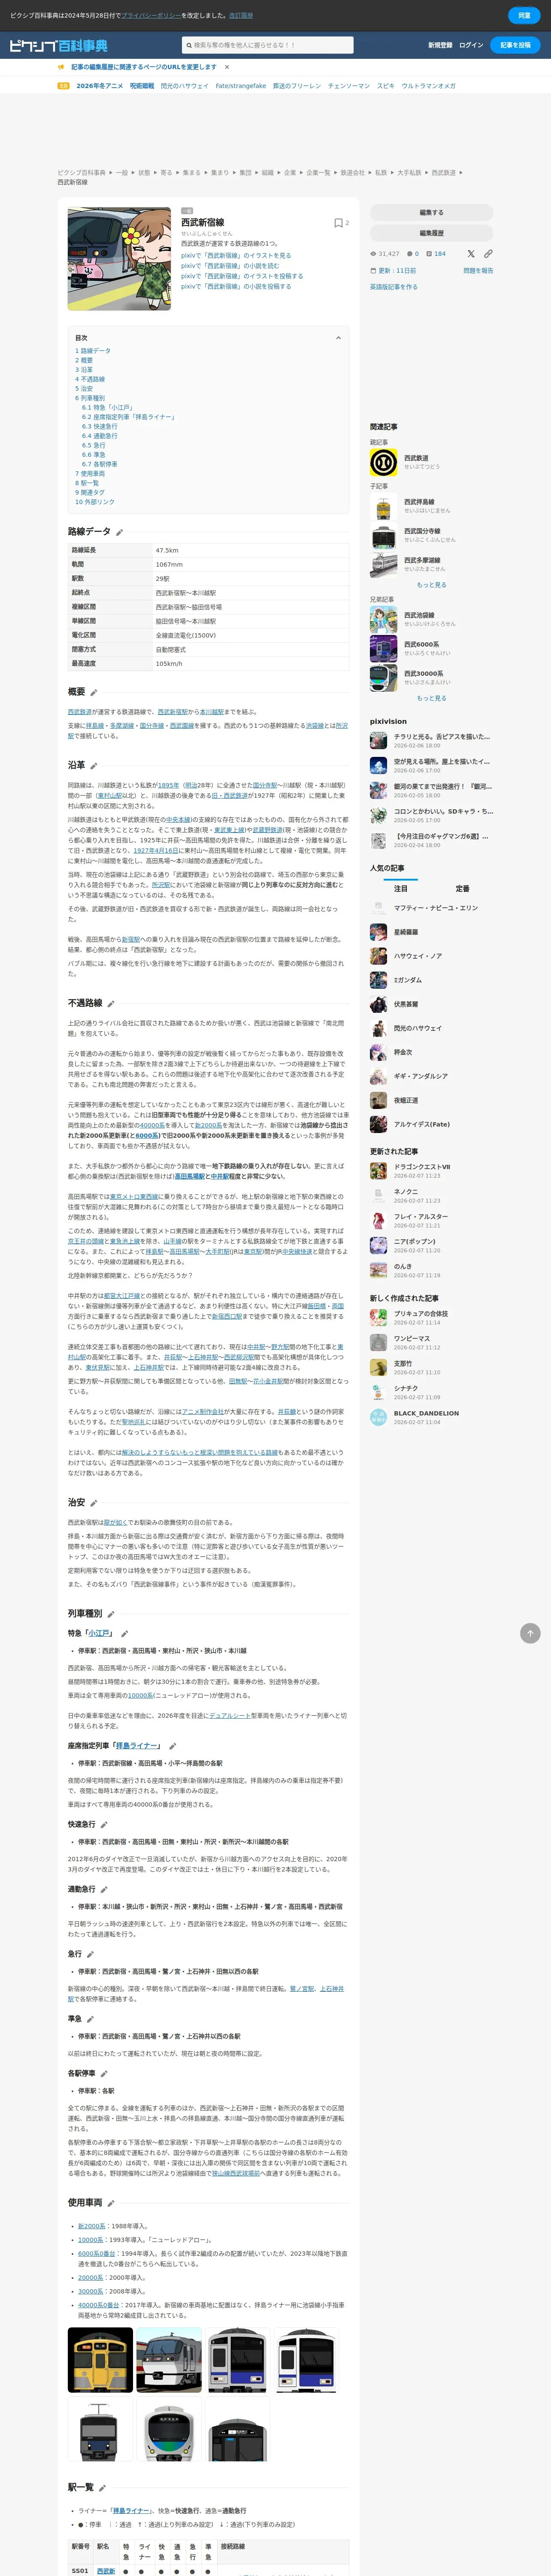The width and height of the screenshot is (551, 2576).
Task: Open the 184 illustrations count link
Action: (x=436, y=254)
